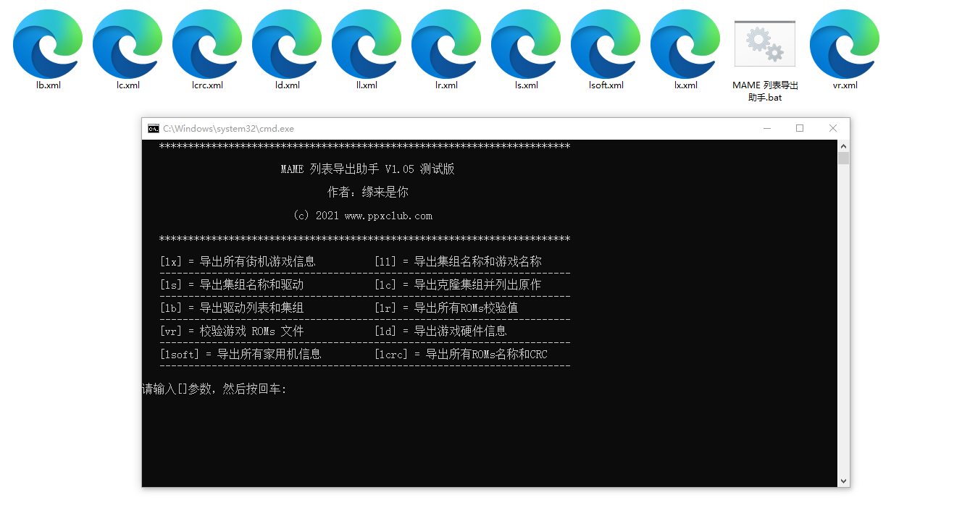This screenshot has height=508, width=962.
Task: Click the '[lb] = 导出驱动列表和集组' line
Action: tap(232, 308)
